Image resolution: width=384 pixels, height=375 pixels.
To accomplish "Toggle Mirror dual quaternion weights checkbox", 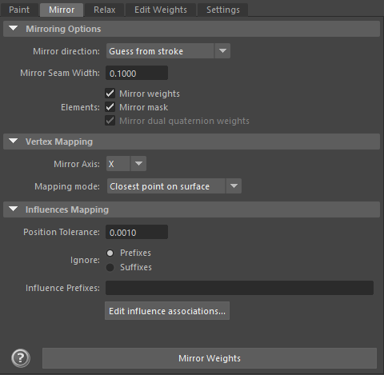I will [x=110, y=121].
